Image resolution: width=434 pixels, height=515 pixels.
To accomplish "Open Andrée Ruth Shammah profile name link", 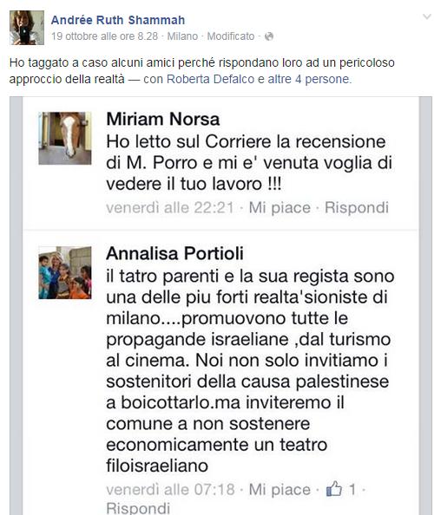I will (x=118, y=20).
